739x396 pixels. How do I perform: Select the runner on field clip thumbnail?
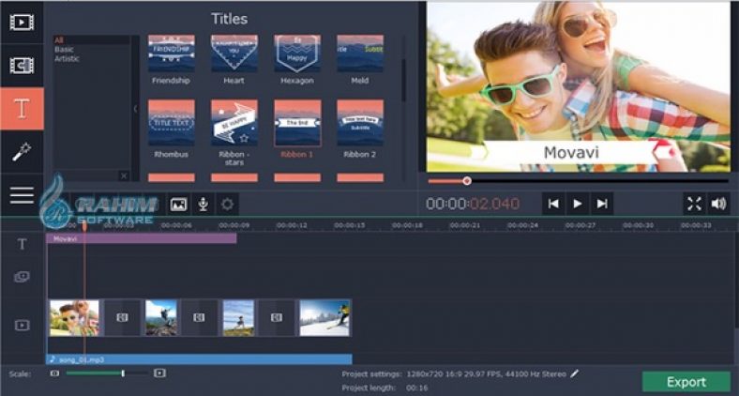tap(238, 318)
